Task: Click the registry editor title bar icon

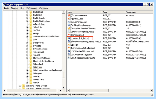Action: (4, 4)
